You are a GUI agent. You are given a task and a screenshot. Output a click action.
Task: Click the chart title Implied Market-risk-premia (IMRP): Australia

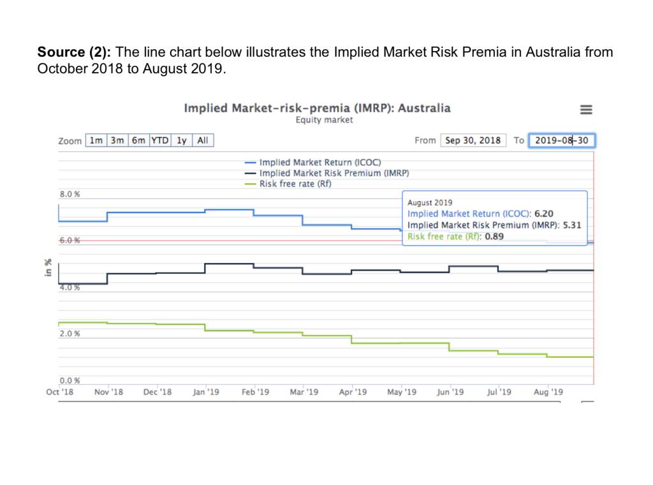point(317,108)
